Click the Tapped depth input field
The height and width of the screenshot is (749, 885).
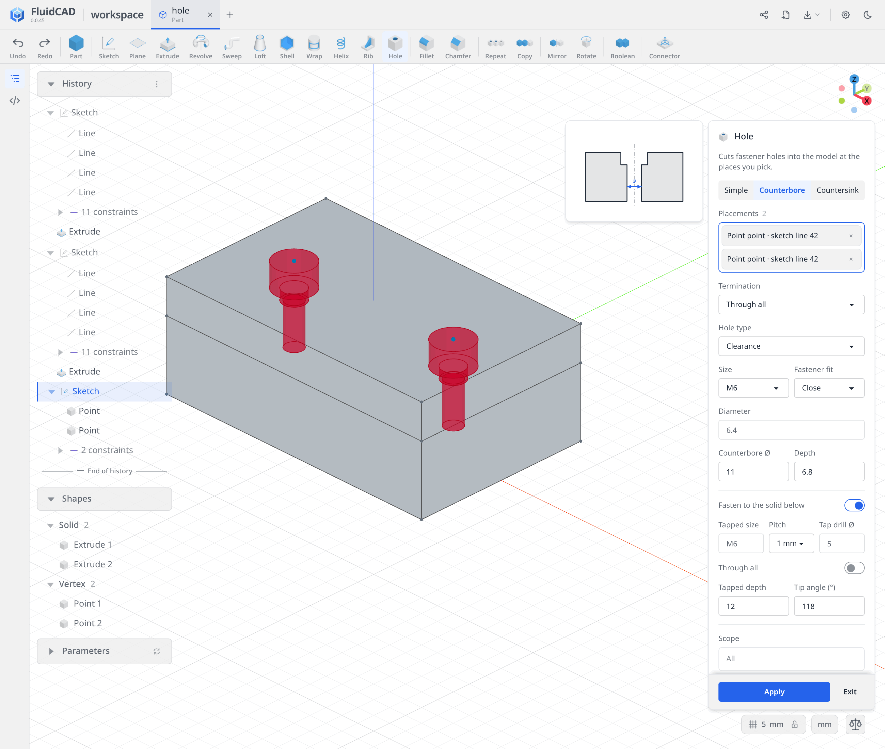tap(753, 606)
